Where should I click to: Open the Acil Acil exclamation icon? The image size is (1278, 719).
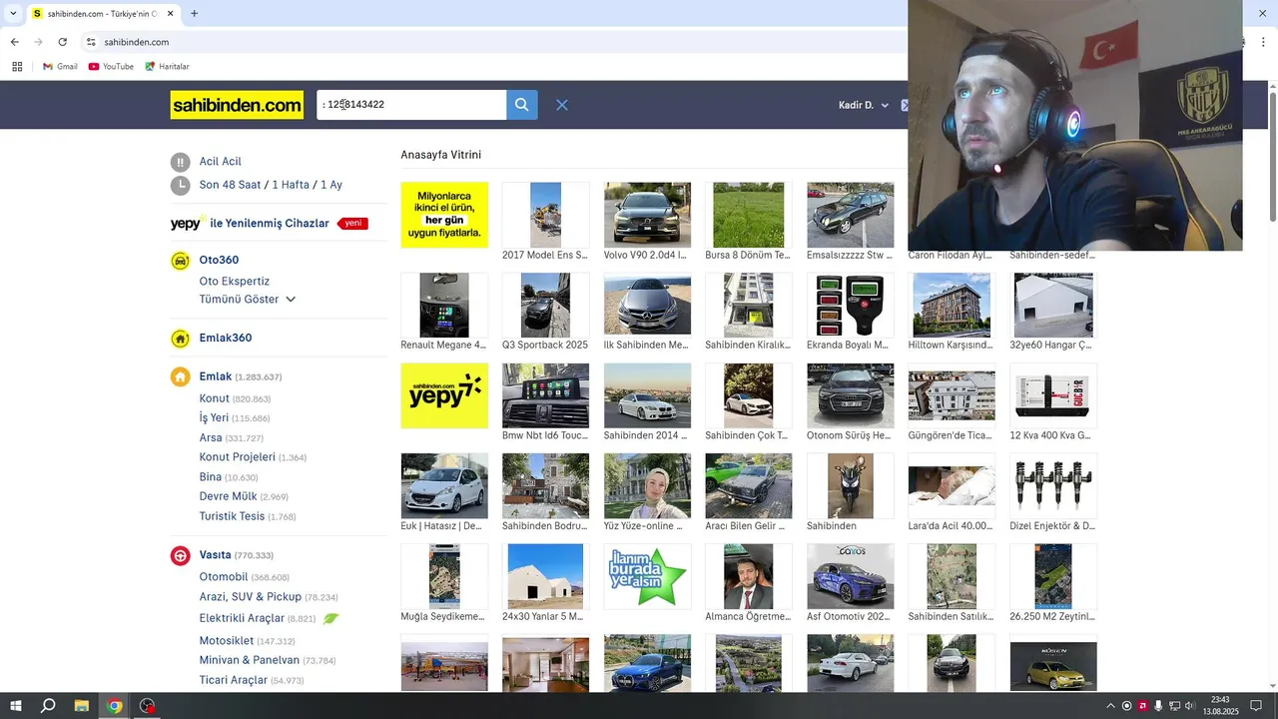pos(180,162)
